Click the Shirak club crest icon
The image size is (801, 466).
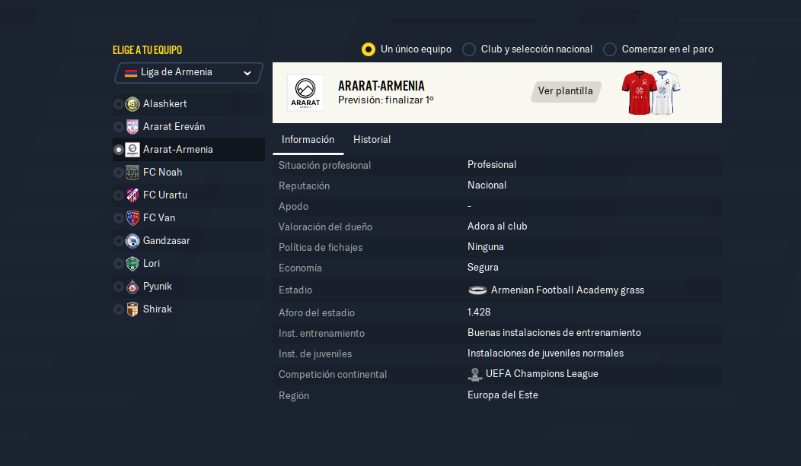pos(132,309)
